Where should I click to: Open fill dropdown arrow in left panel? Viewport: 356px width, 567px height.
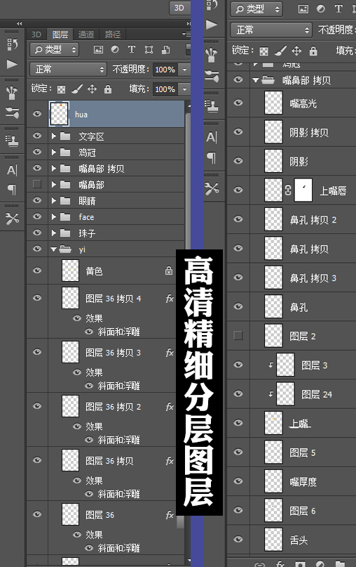184,89
